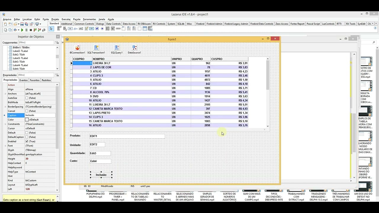The image size is (379, 213).
Task: Select the TLabel (Abc) palette component
Action: click(76, 29)
